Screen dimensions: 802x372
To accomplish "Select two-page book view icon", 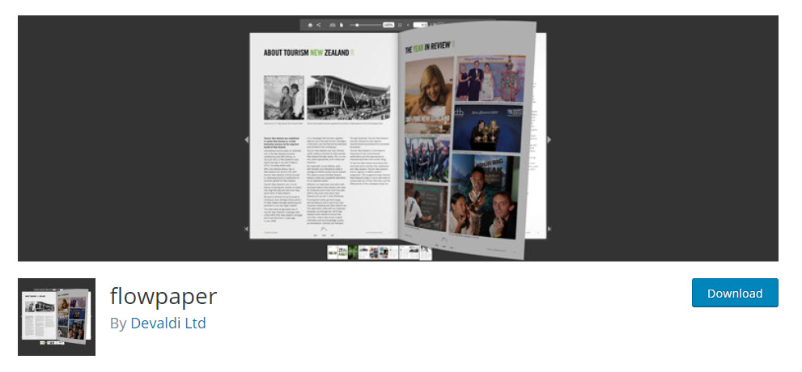I will (333, 25).
